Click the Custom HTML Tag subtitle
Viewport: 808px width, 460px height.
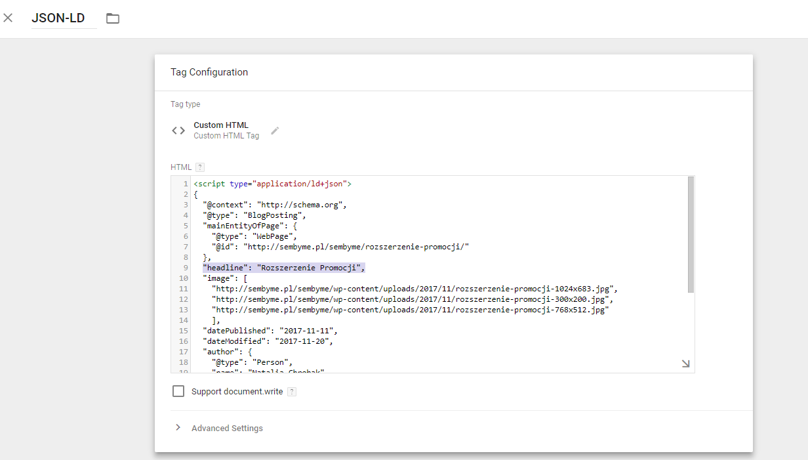(x=226, y=136)
